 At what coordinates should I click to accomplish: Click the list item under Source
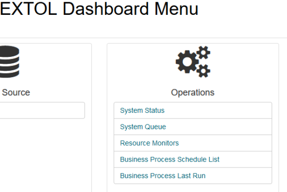[x=43, y=110]
